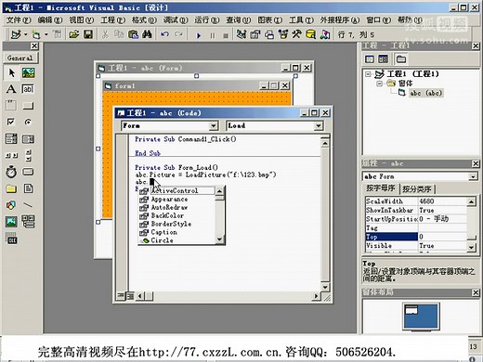This screenshot has height=362, width=483.
Task: Select the Label tool
Action: (11, 89)
